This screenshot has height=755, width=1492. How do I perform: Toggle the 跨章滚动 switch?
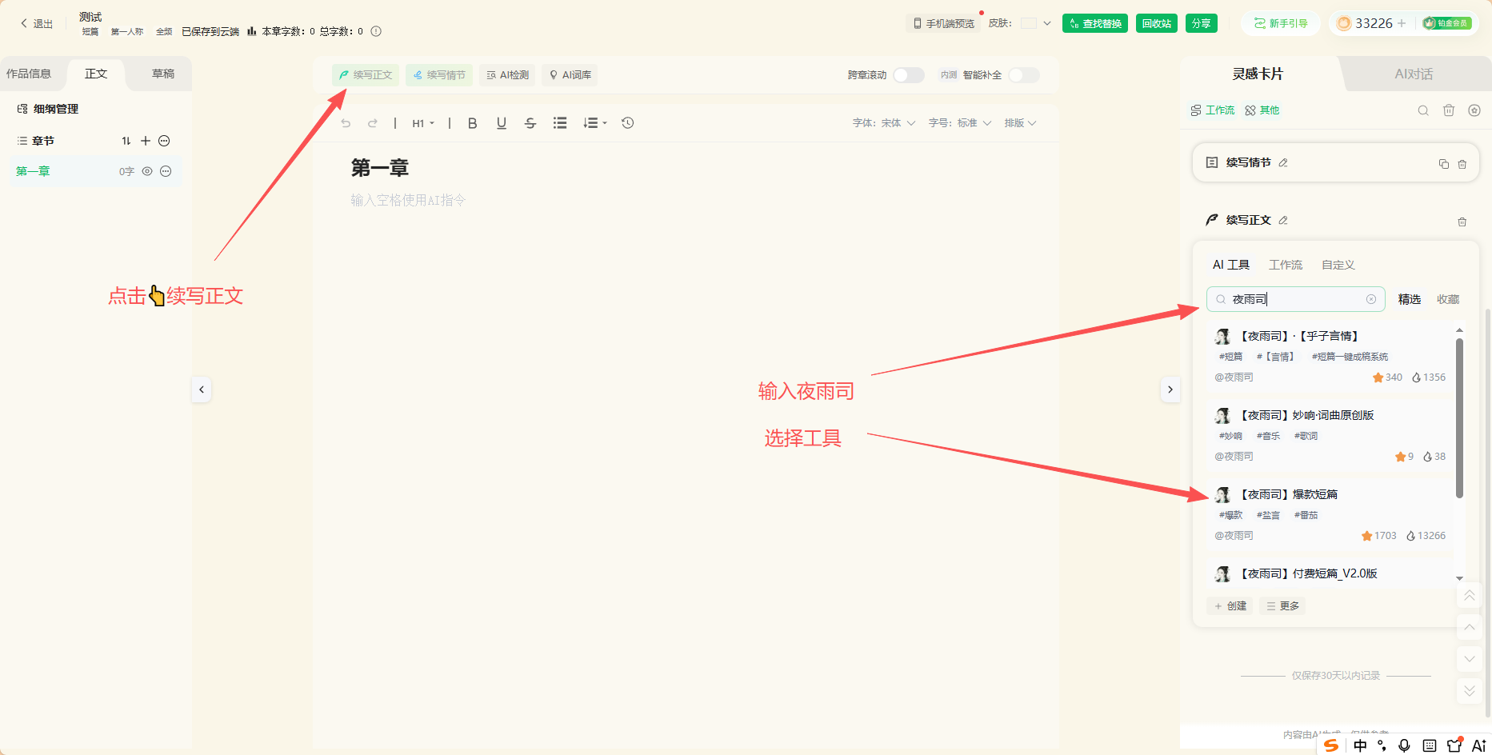[908, 75]
